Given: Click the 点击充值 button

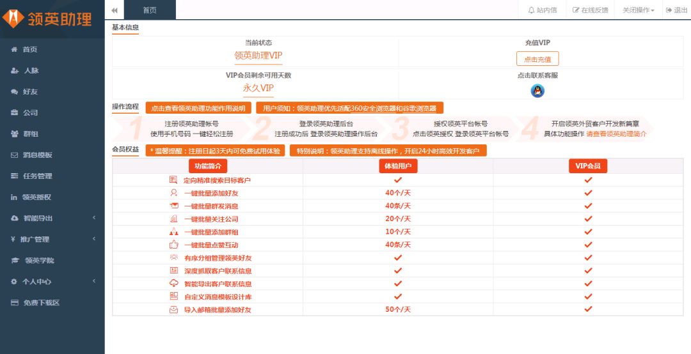Looking at the screenshot, I should point(537,59).
